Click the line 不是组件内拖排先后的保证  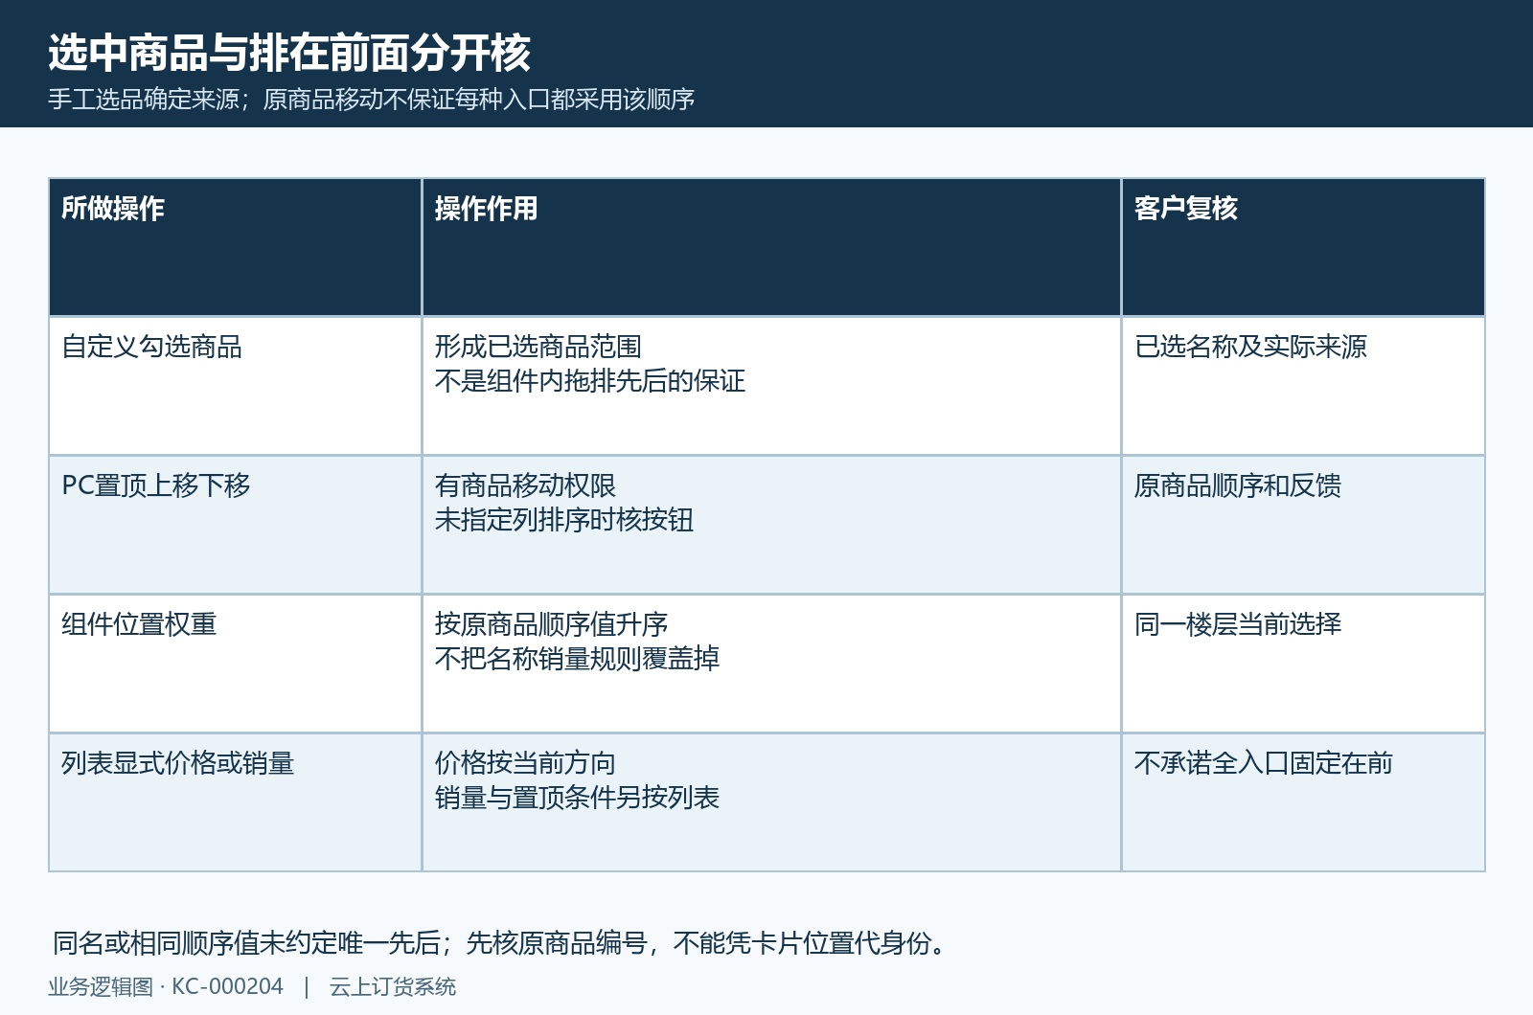pos(589,381)
